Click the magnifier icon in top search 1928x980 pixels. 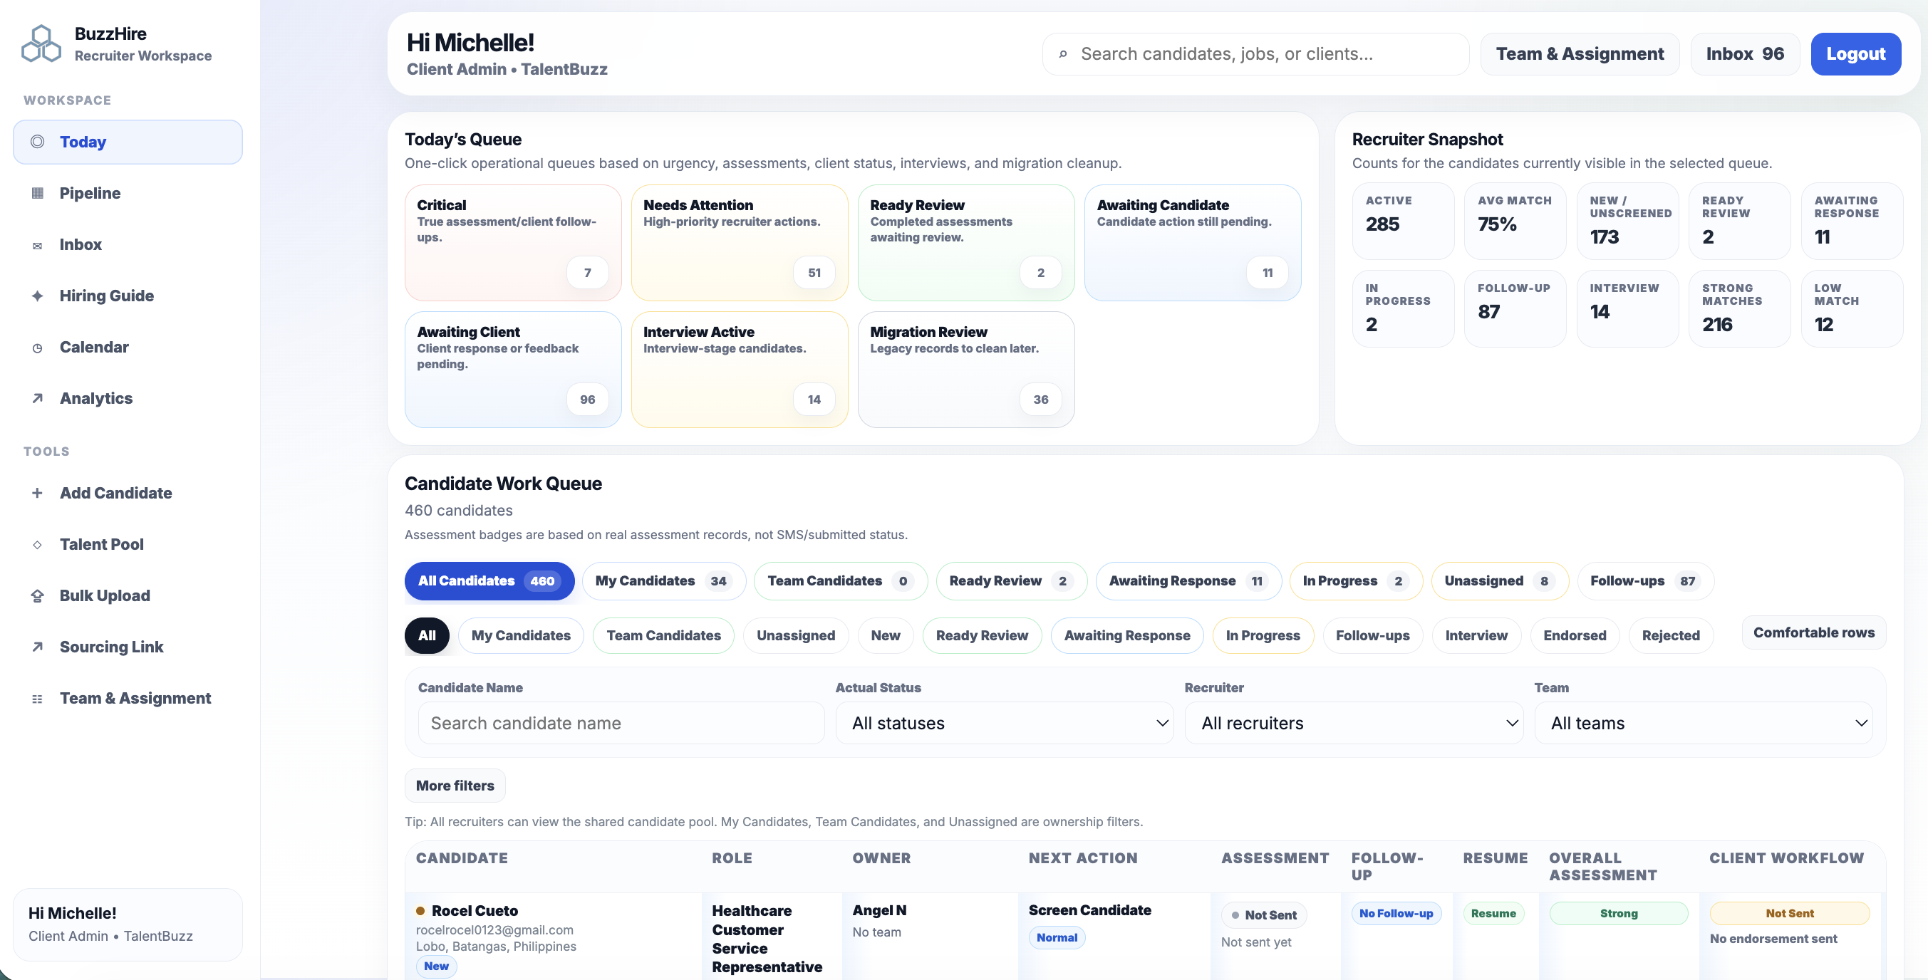pyautogui.click(x=1063, y=54)
